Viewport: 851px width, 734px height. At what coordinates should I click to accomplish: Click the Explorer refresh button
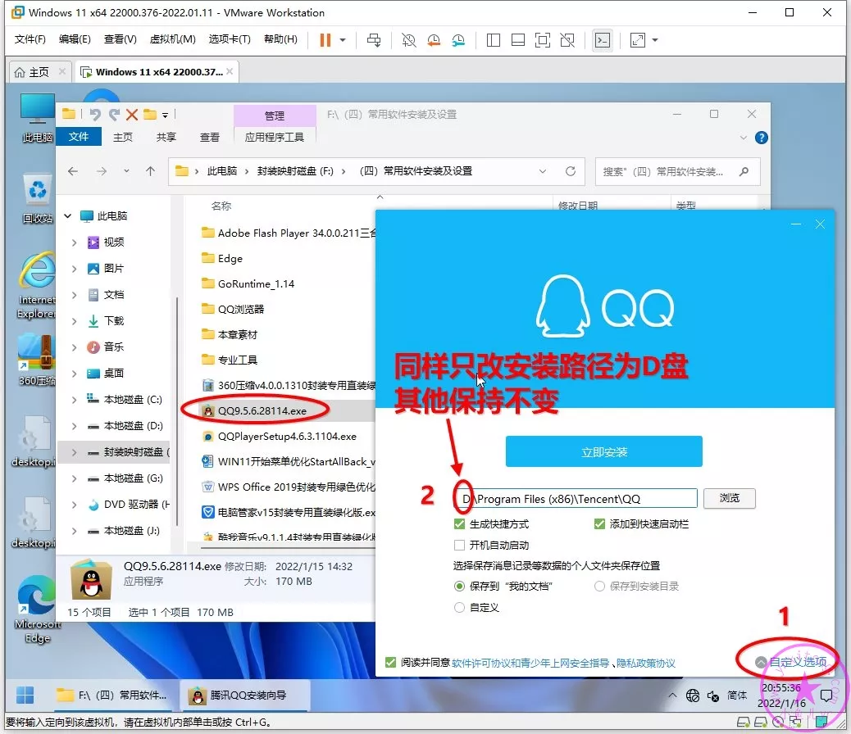coord(571,171)
